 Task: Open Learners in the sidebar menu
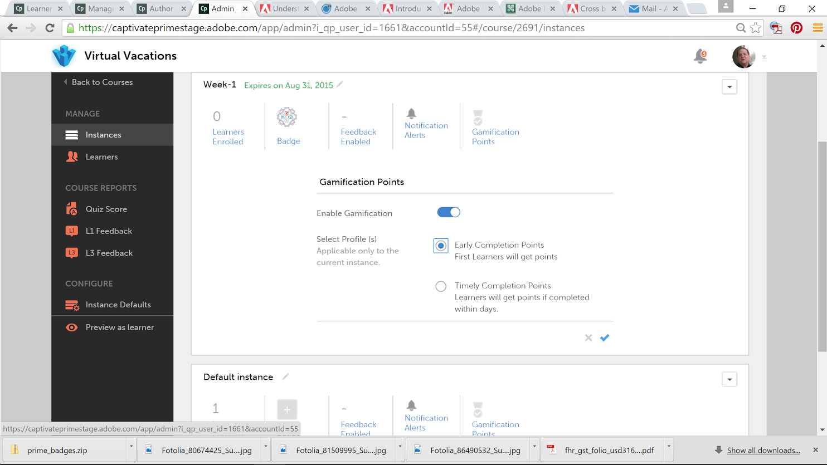[x=101, y=157]
